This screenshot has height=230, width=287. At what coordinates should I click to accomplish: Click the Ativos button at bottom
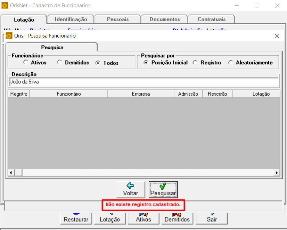click(143, 219)
